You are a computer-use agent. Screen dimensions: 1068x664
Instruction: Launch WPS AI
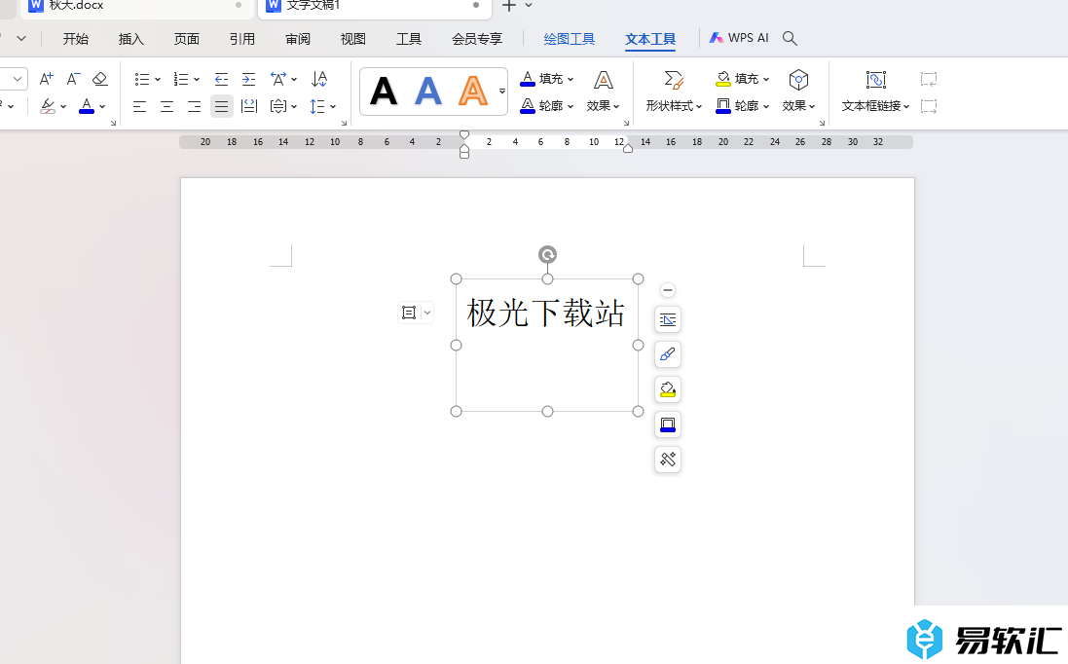(739, 38)
